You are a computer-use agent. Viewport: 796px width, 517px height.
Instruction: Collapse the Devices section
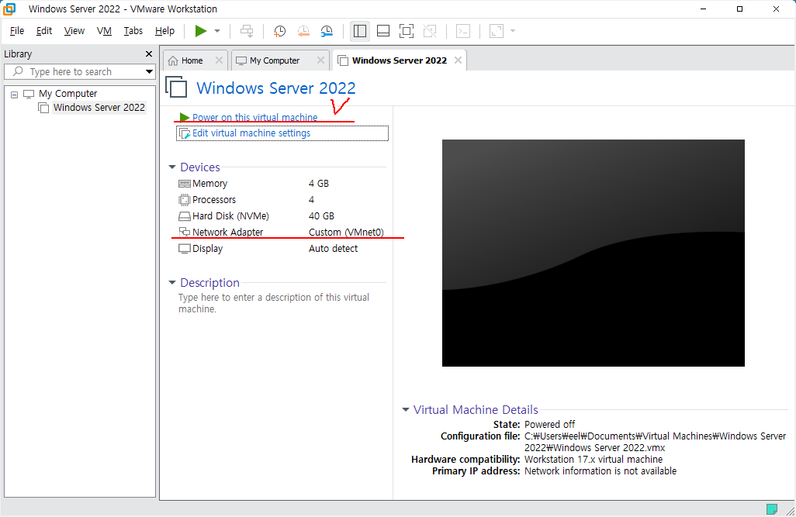(x=172, y=167)
